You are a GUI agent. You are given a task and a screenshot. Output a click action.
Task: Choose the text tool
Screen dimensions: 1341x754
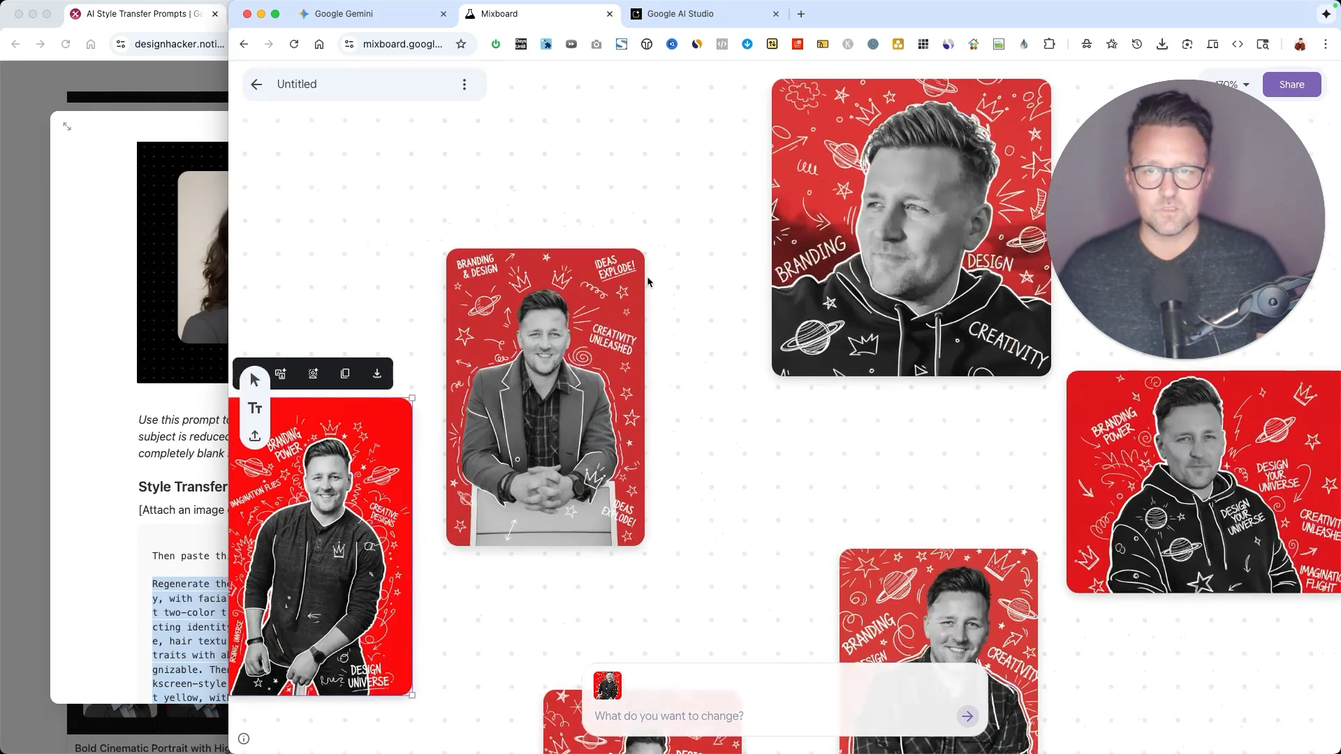255,408
